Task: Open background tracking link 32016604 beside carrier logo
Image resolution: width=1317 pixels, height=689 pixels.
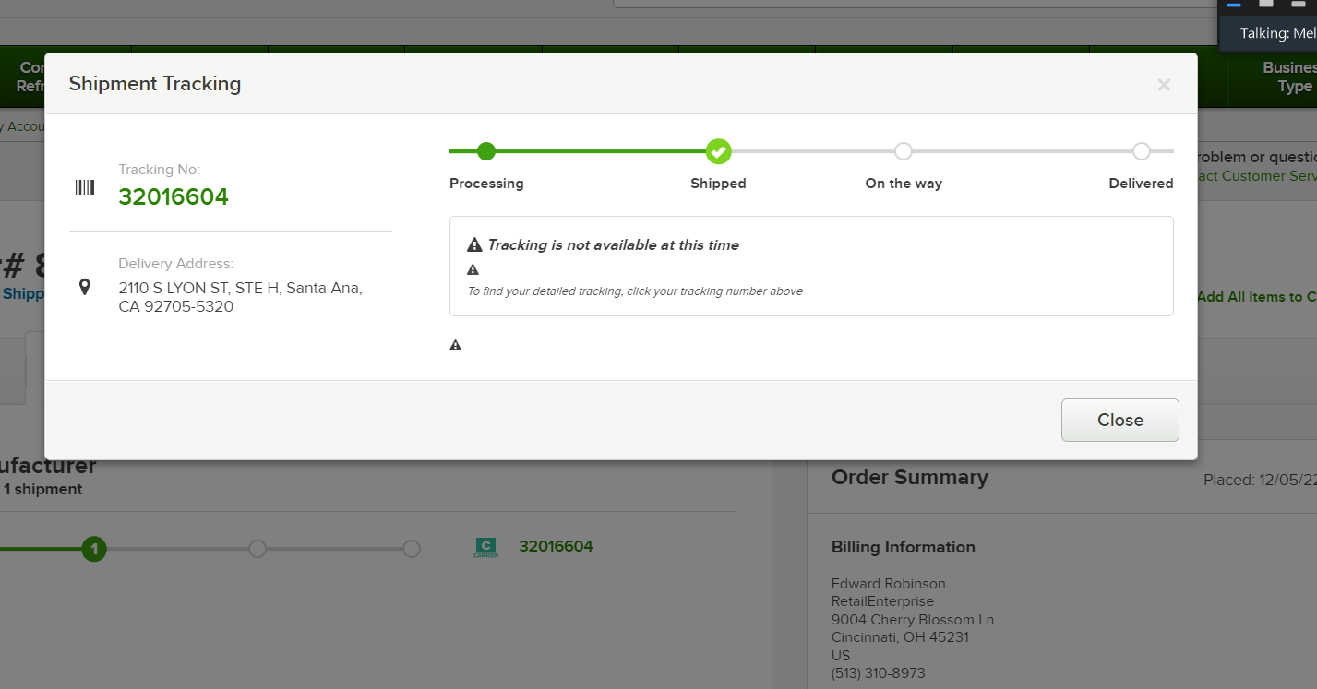Action: point(556,546)
